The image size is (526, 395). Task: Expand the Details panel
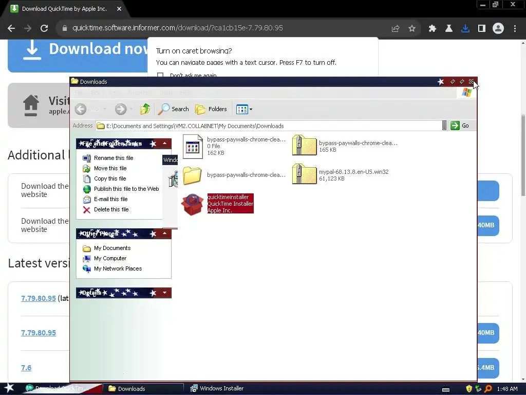[x=165, y=293]
